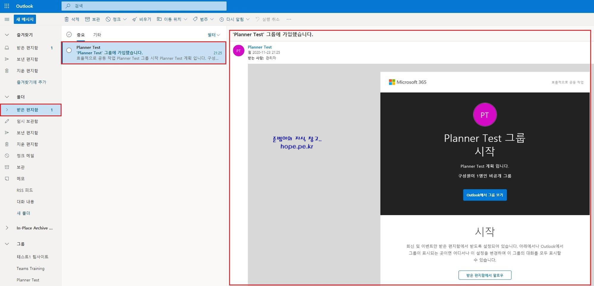Screen dimensions: 594x286
Task: Click the folders 보낸 편지함 send icon
Action: [x=7, y=133]
